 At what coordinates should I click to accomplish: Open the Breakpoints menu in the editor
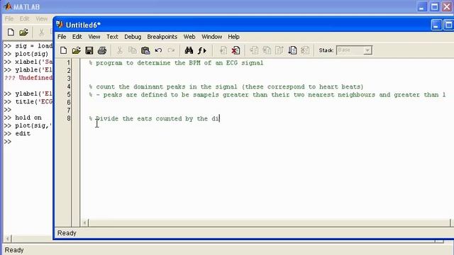[162, 37]
